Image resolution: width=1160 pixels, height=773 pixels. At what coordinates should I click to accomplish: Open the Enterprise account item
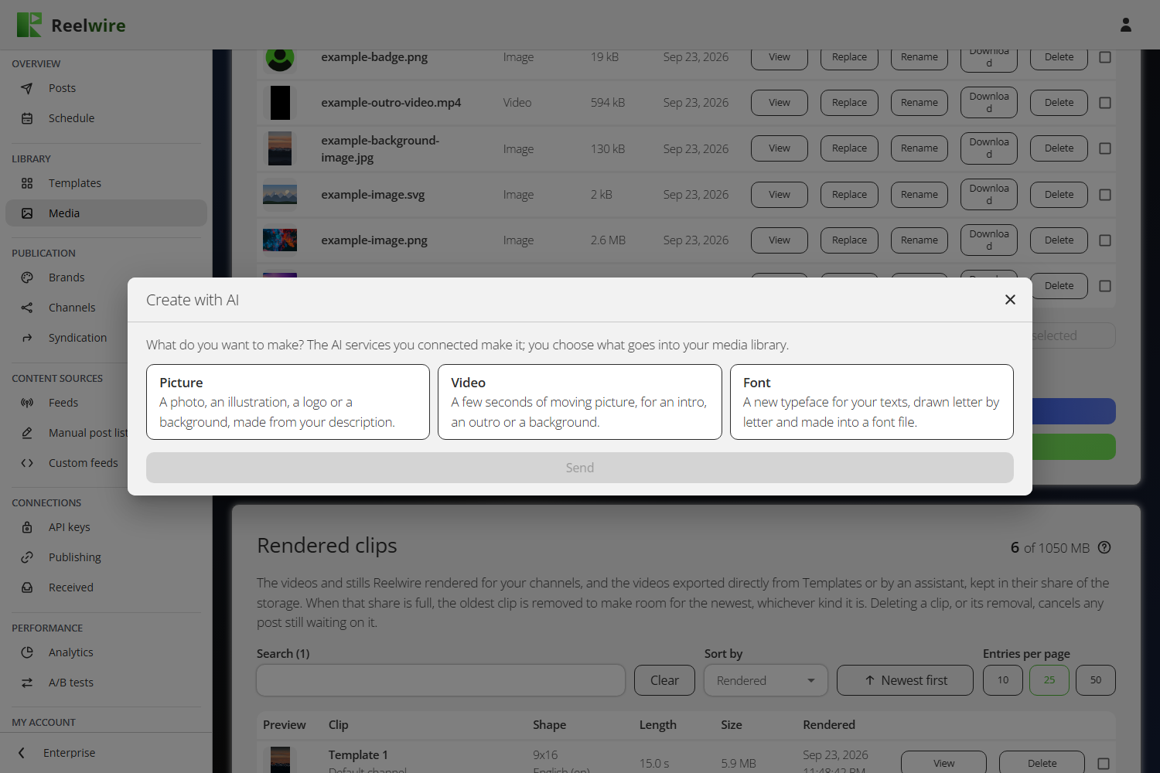(106, 753)
